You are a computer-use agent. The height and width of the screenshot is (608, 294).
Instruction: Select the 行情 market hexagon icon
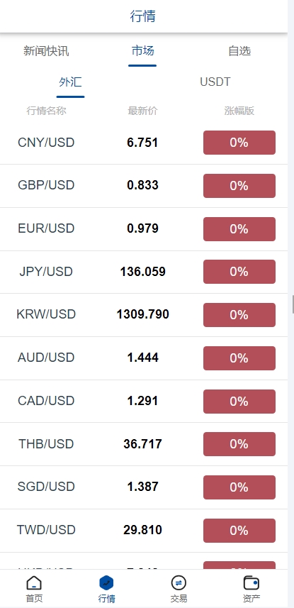[x=106, y=582]
